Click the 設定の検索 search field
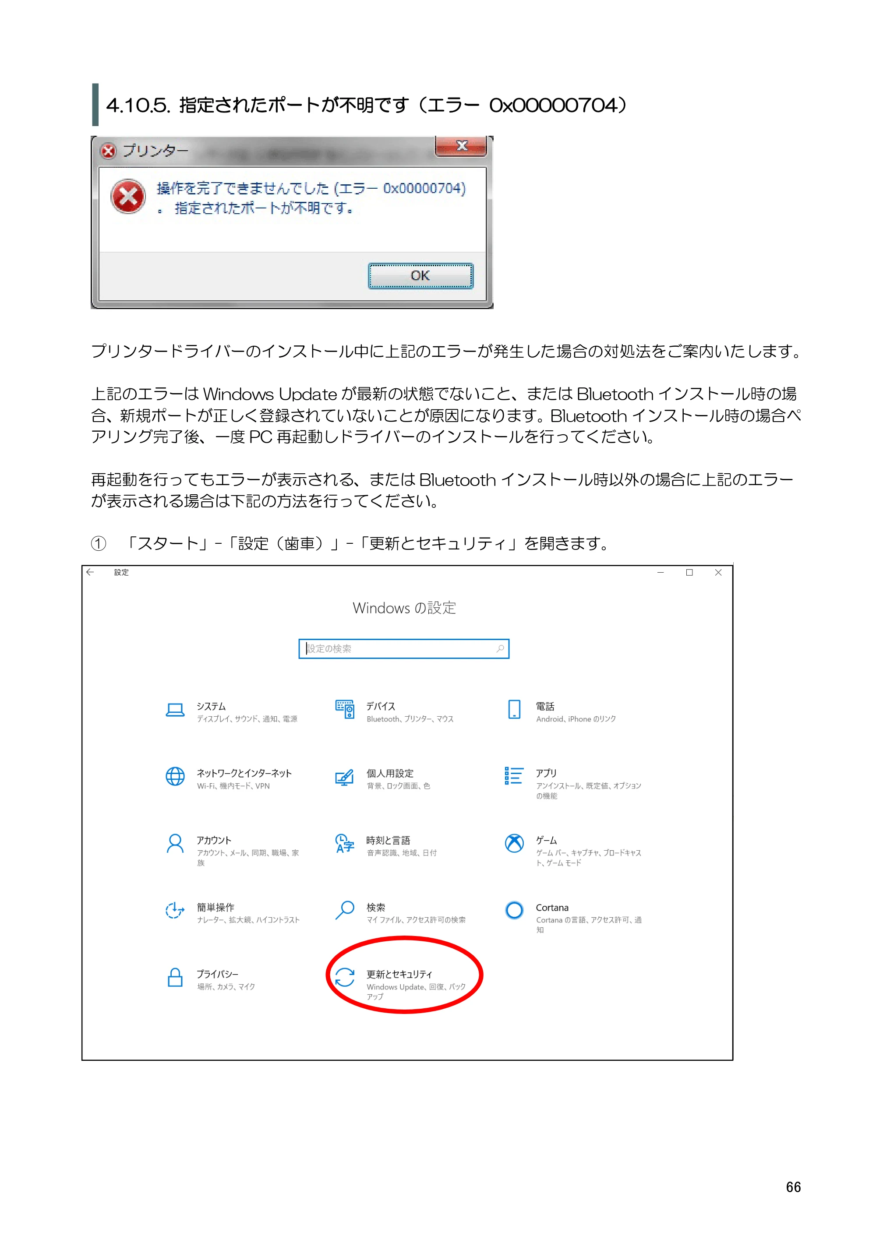 tap(404, 649)
